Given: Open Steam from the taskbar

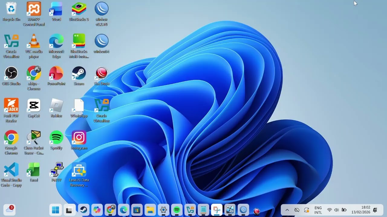Looking at the screenshot, I should pyautogui.click(x=83, y=210).
